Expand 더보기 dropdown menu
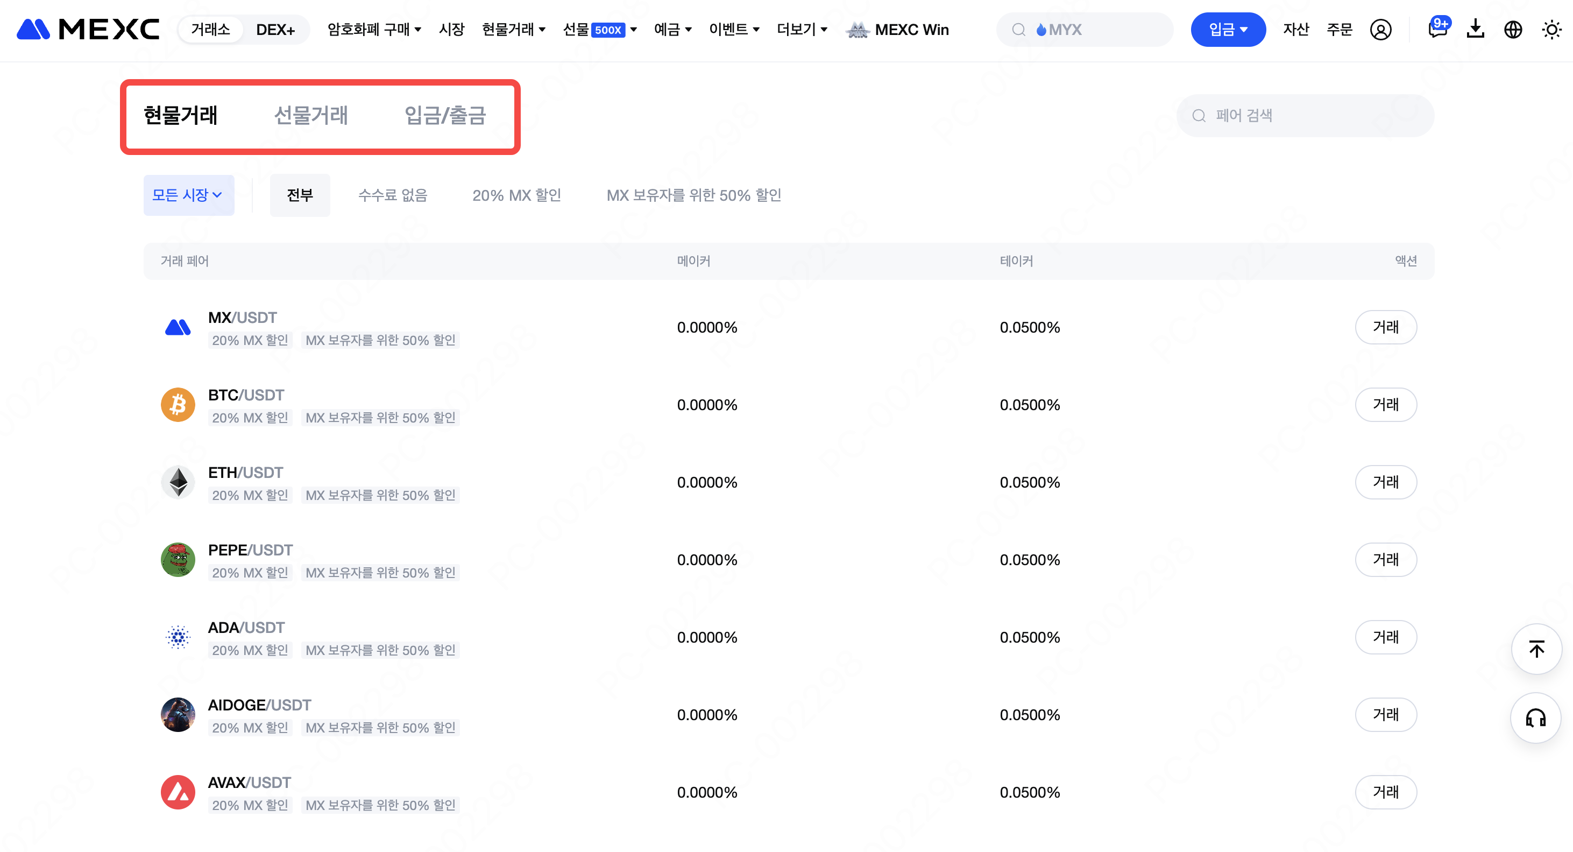This screenshot has width=1573, height=852. click(x=803, y=29)
